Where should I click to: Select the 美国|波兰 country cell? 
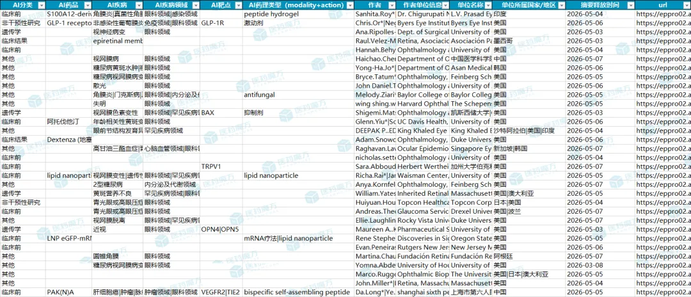tap(528, 211)
